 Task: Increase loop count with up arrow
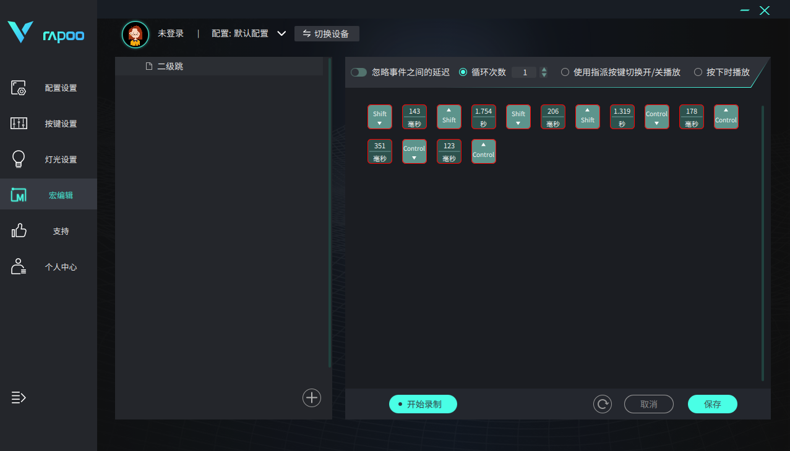click(x=544, y=69)
